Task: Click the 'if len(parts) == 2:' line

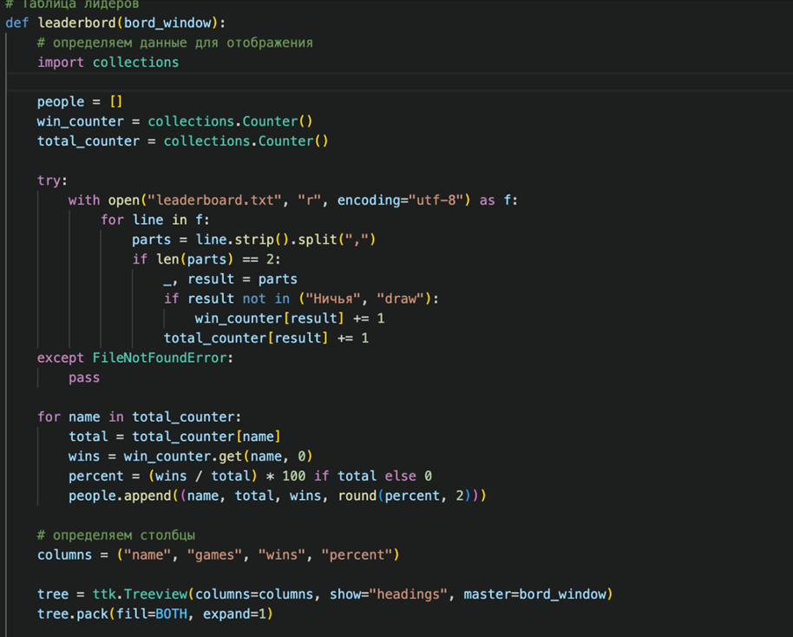Action: [x=206, y=259]
